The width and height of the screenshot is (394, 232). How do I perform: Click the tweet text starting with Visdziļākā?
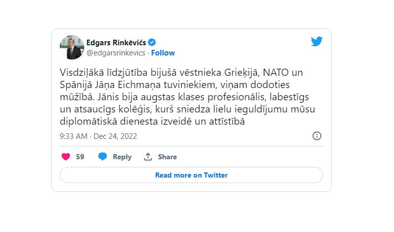(187, 97)
